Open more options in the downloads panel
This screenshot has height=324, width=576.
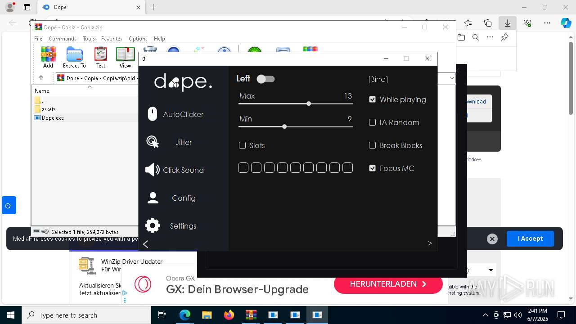tap(490, 37)
